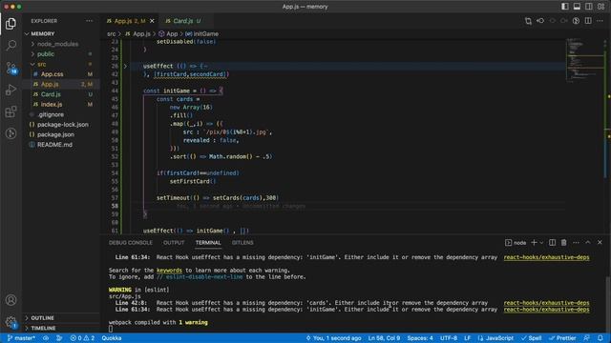Open the new terminal launch profile dropdown

point(541,243)
